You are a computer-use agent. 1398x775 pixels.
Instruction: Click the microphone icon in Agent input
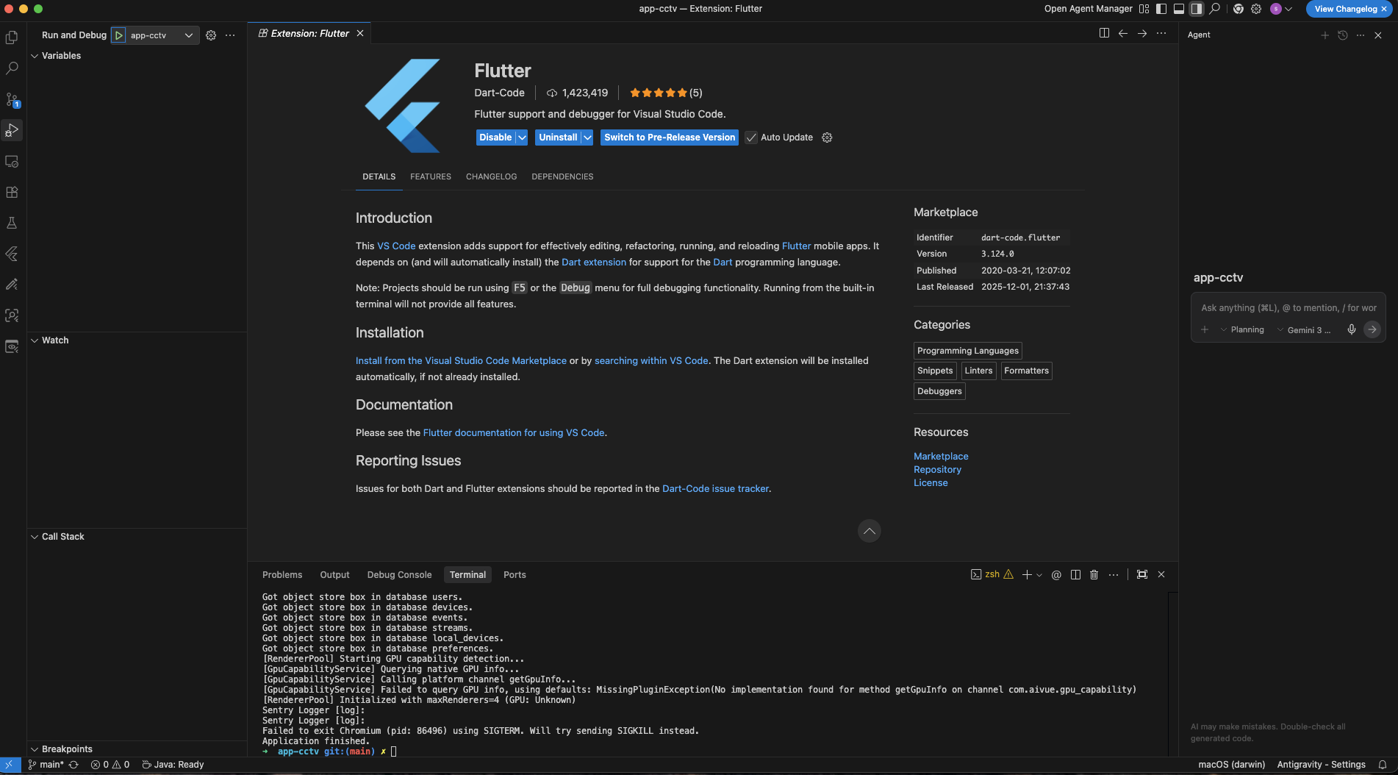tap(1351, 329)
